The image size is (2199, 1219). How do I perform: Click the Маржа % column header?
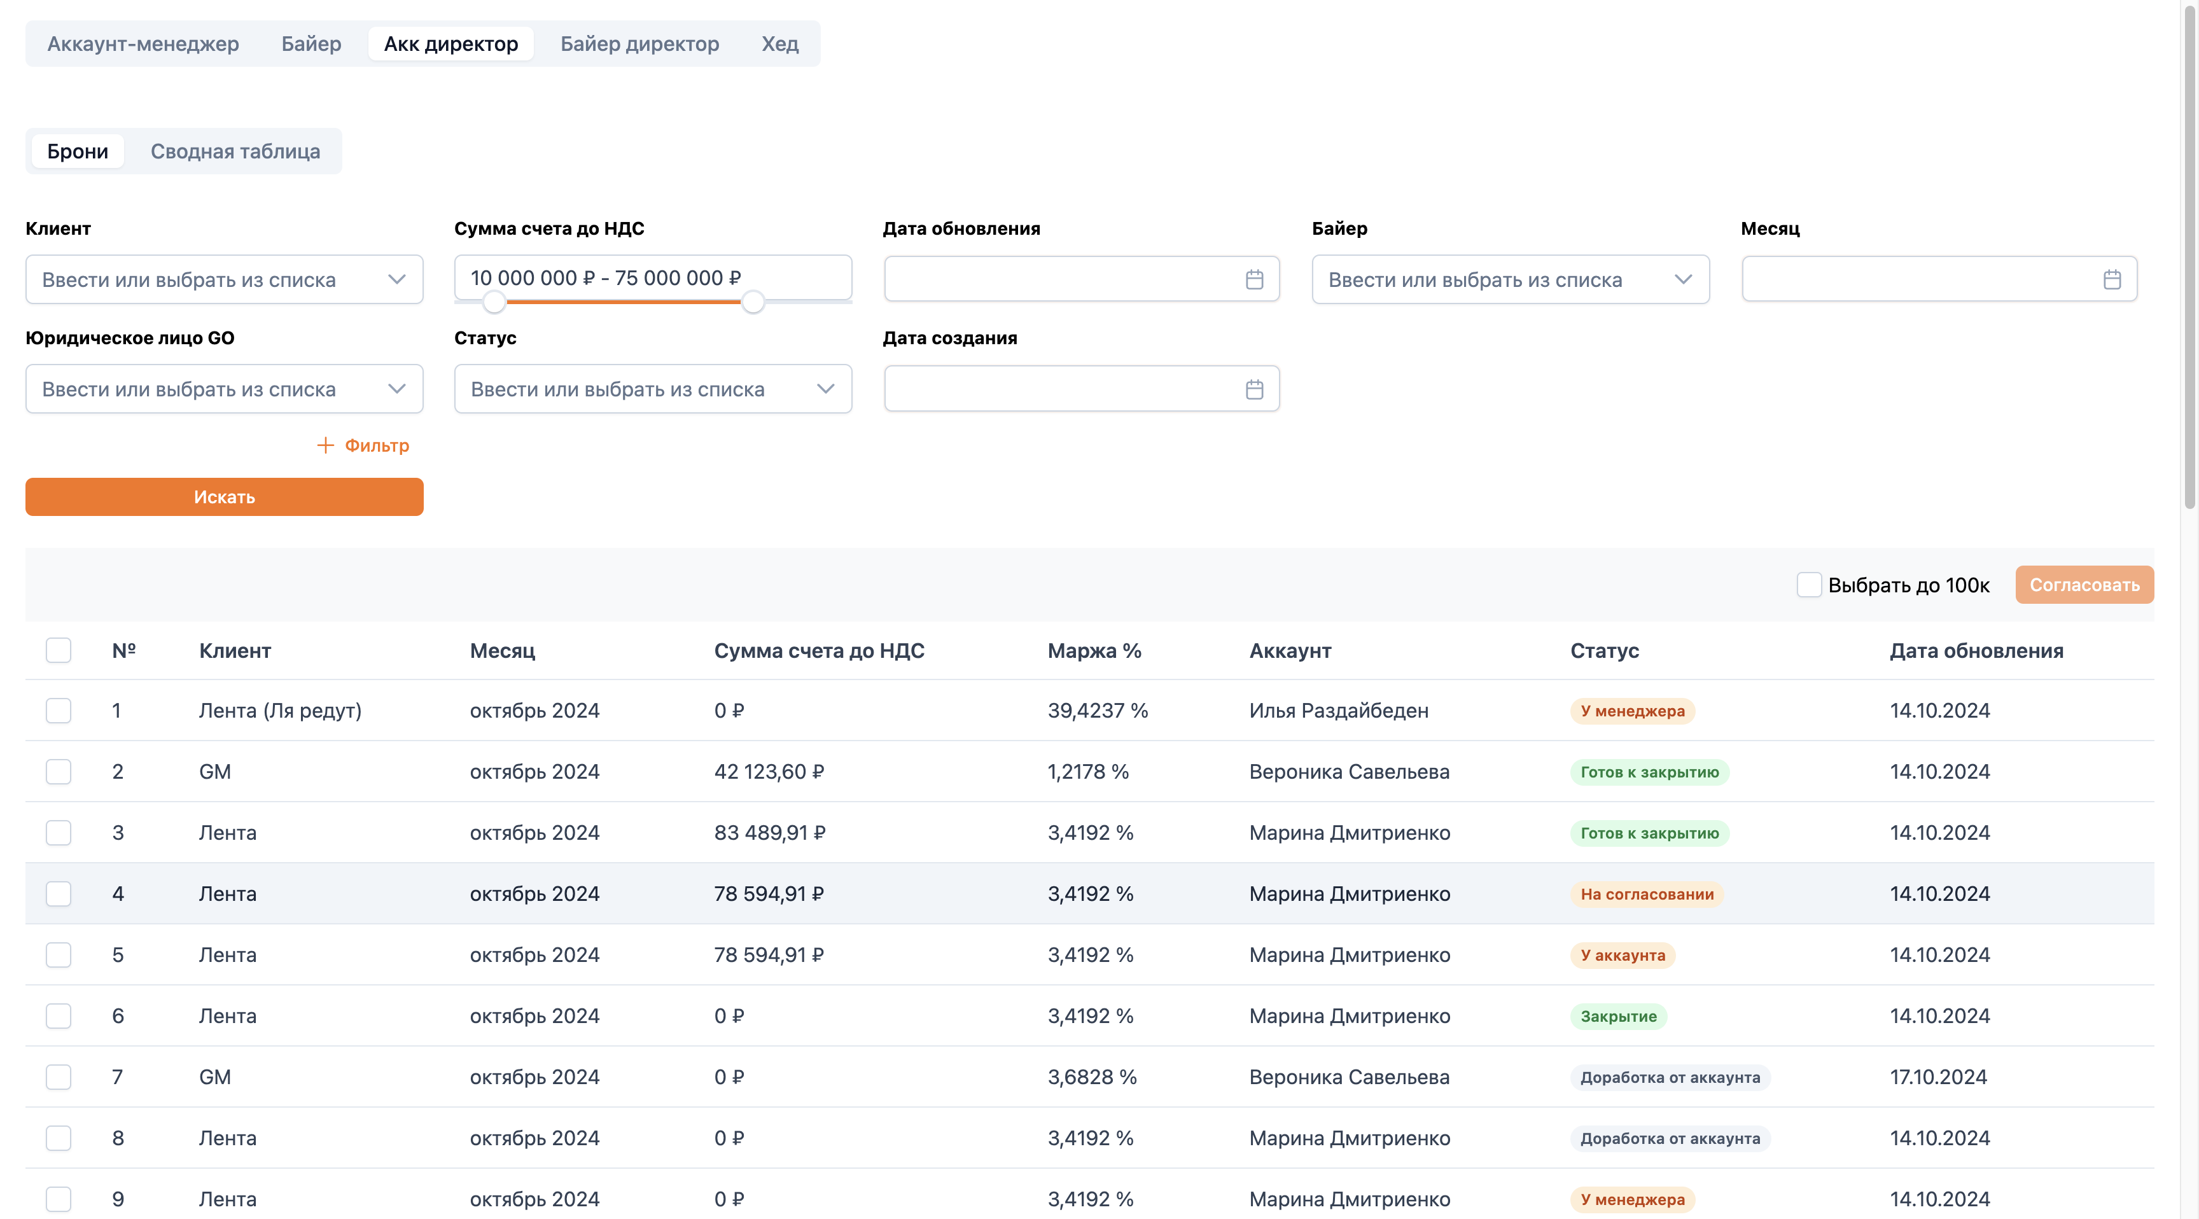(x=1094, y=650)
